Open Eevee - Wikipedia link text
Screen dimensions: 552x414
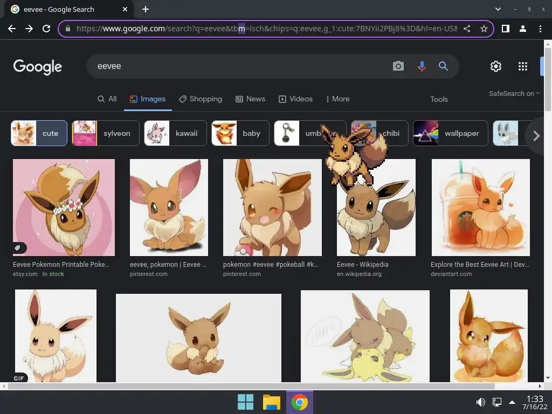(x=363, y=264)
